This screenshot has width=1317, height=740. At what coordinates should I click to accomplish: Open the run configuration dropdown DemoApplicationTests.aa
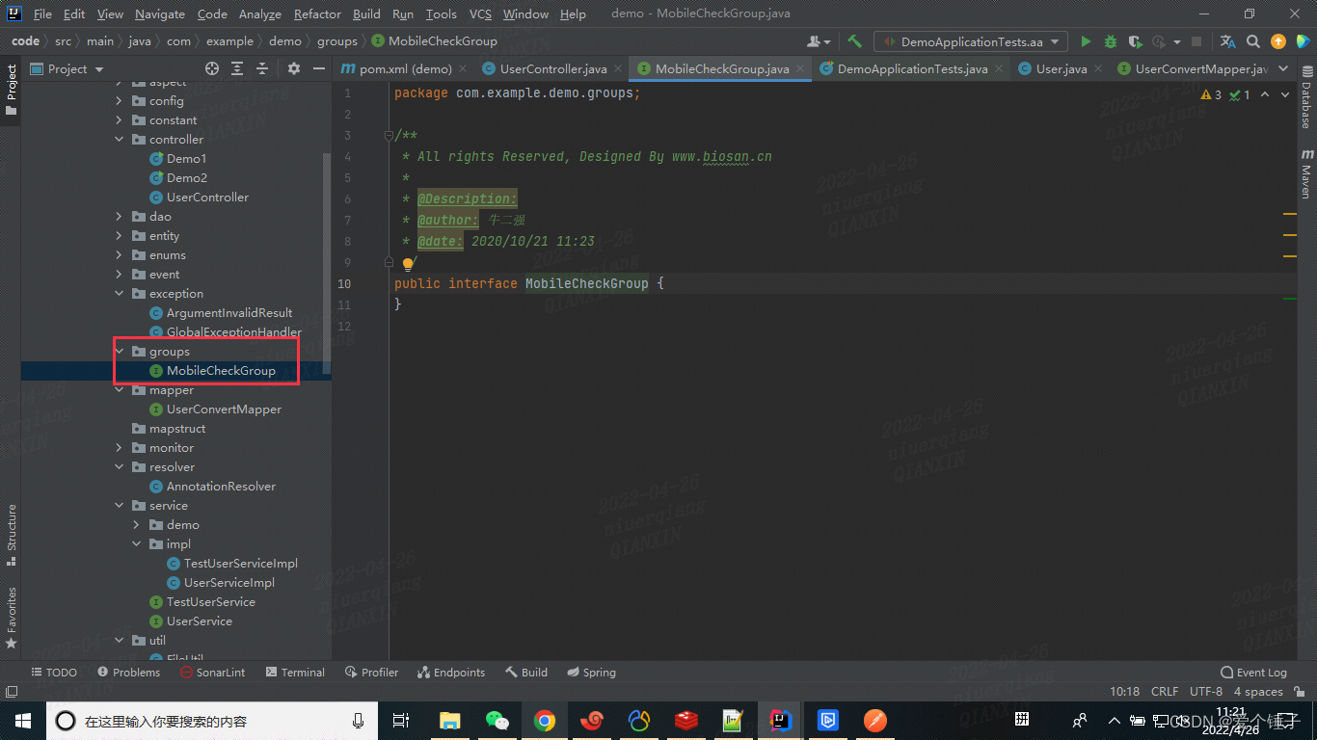click(x=971, y=41)
